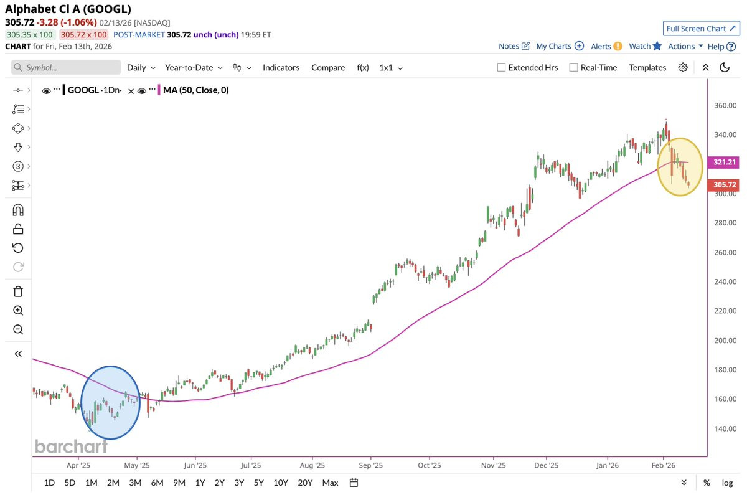The height and width of the screenshot is (500, 747).
Task: Click the GOOGL color bar swatch
Action: [63, 90]
